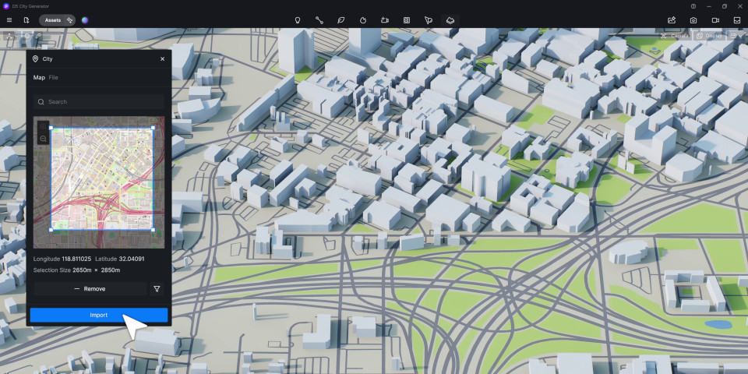Image resolution: width=748 pixels, height=374 pixels.
Task: Open the hamburger main menu
Action: click(9, 20)
